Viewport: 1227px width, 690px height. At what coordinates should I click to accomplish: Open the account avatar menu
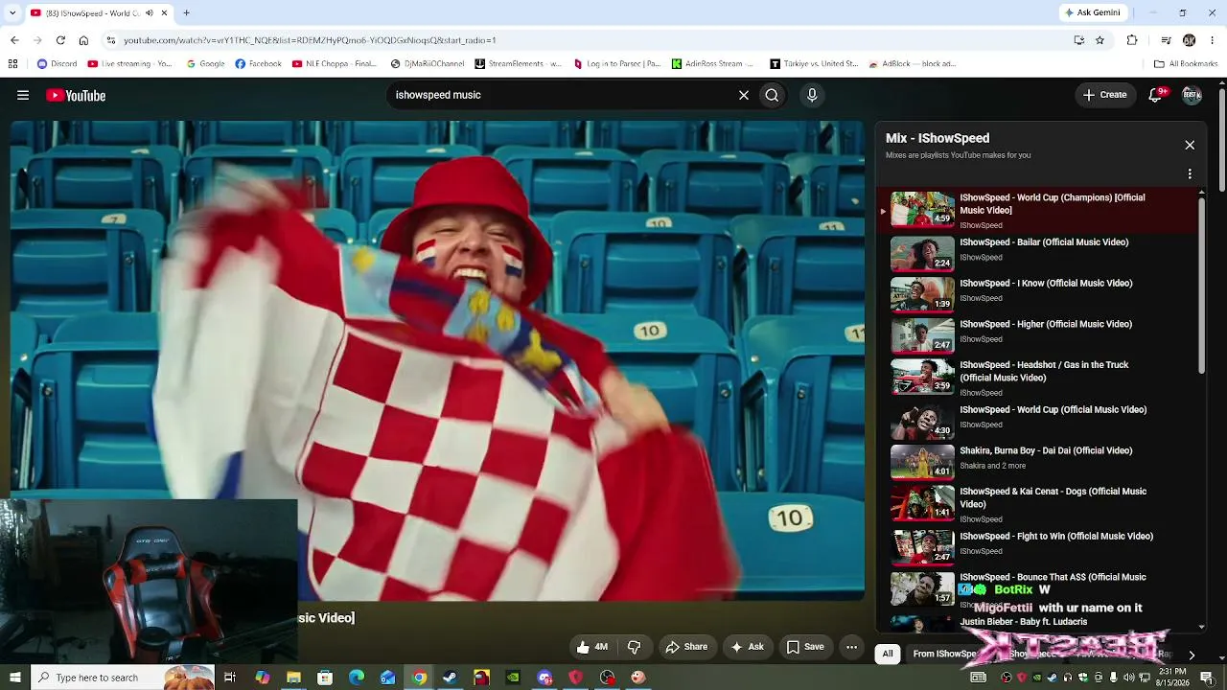coord(1192,95)
